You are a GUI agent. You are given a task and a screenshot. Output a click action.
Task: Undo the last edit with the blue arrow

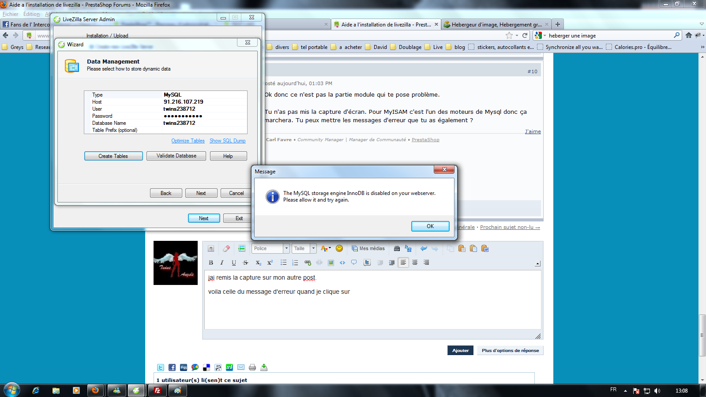(x=424, y=248)
